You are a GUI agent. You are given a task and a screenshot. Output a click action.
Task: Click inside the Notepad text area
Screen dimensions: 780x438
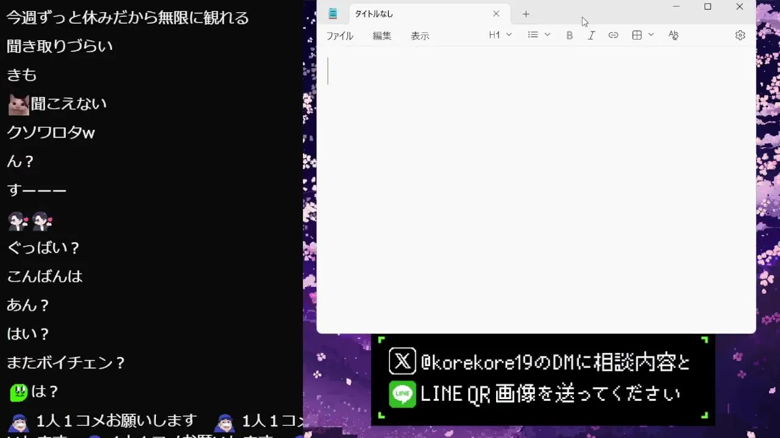(536, 190)
